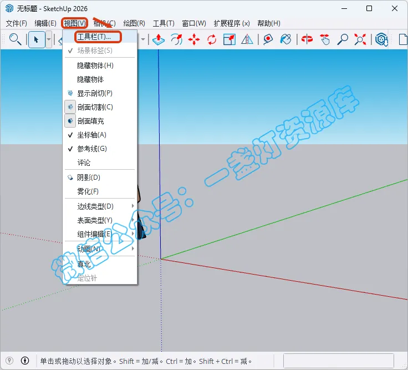Toggle 剖面切割(C) option
The height and width of the screenshot is (370, 408).
click(x=100, y=107)
